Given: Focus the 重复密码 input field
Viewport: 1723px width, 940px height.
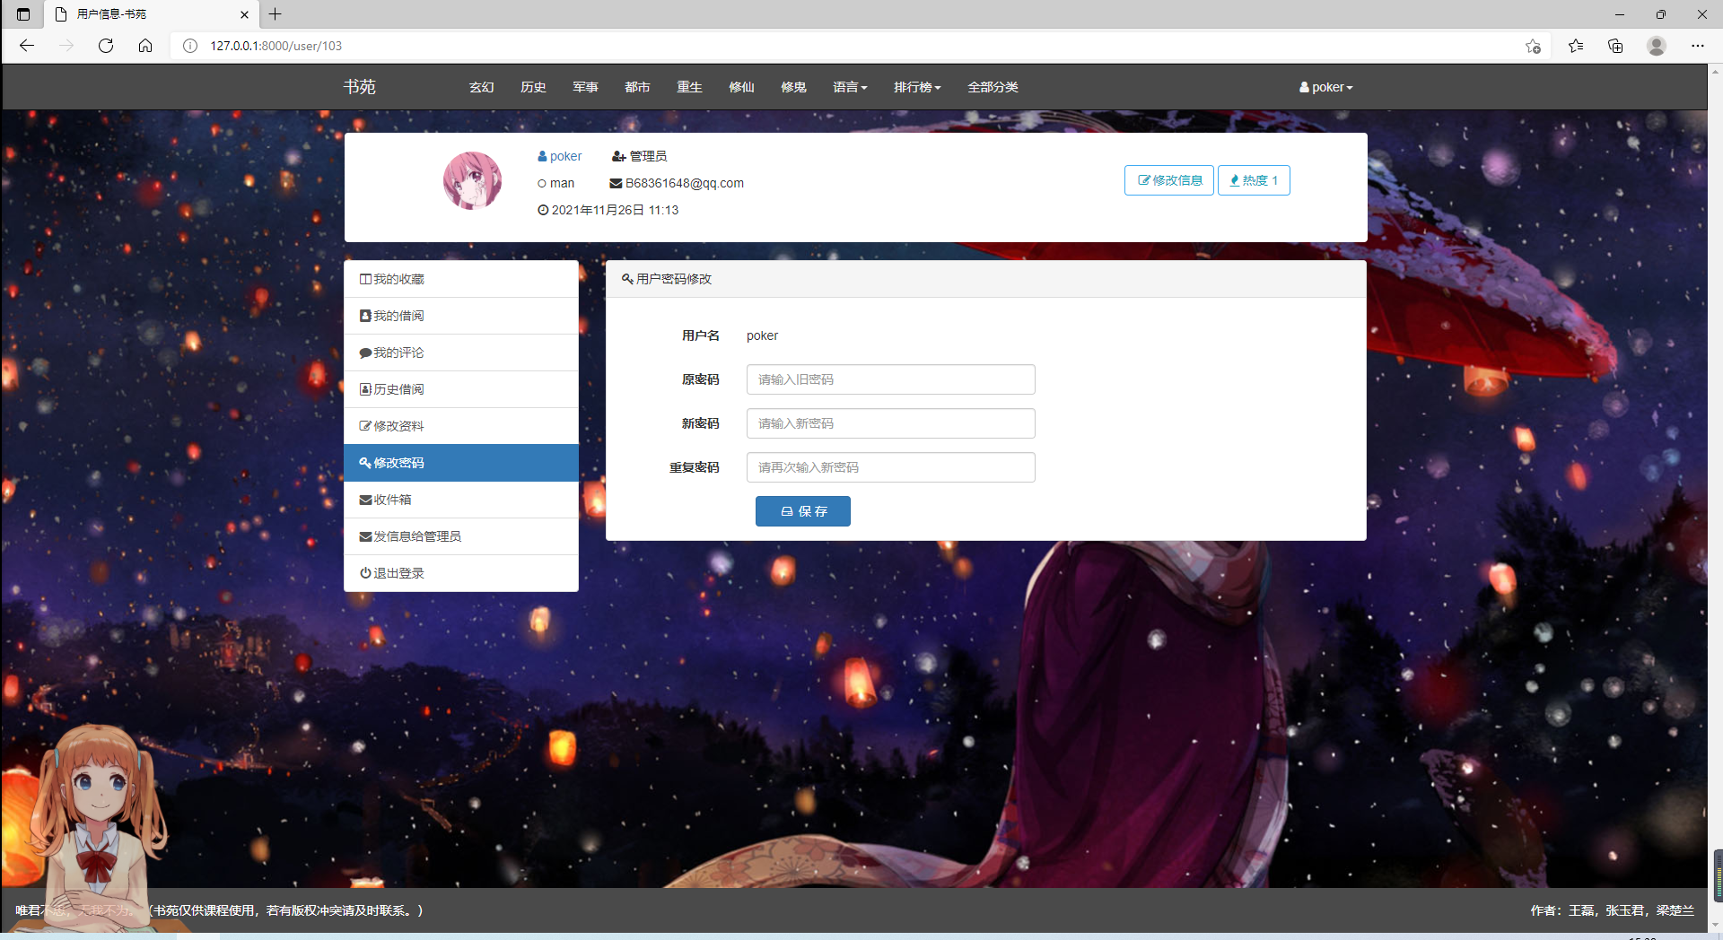Looking at the screenshot, I should click(891, 467).
